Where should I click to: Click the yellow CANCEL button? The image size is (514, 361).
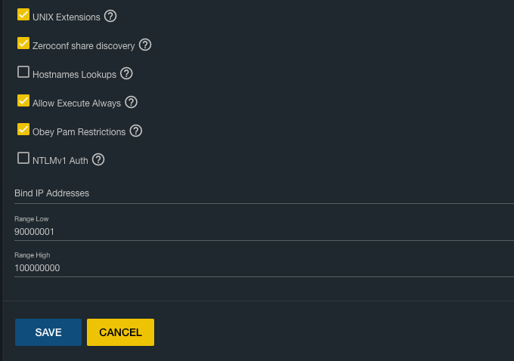[x=120, y=332]
